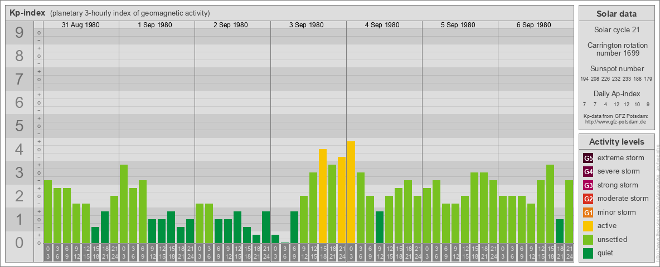Click the 'extreme storm' legend label

[621, 158]
